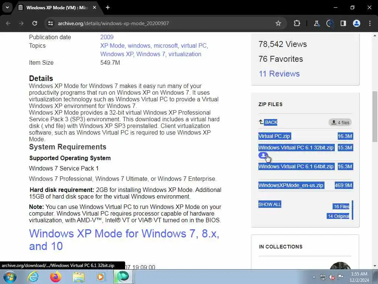Click the network tray icon

323,277
